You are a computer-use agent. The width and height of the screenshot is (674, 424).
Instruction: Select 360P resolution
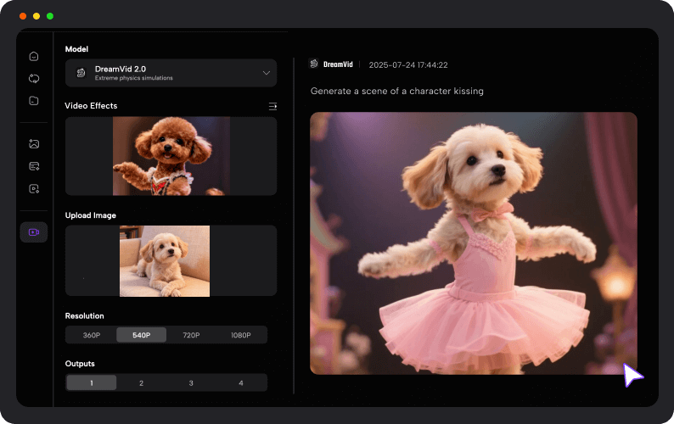coord(91,335)
